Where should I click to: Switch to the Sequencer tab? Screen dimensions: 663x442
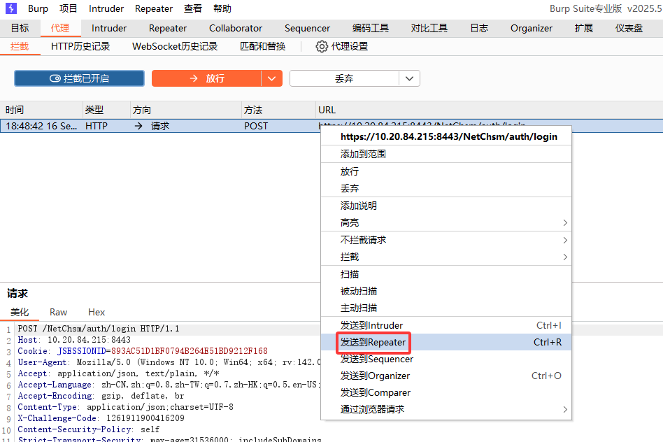(x=308, y=29)
